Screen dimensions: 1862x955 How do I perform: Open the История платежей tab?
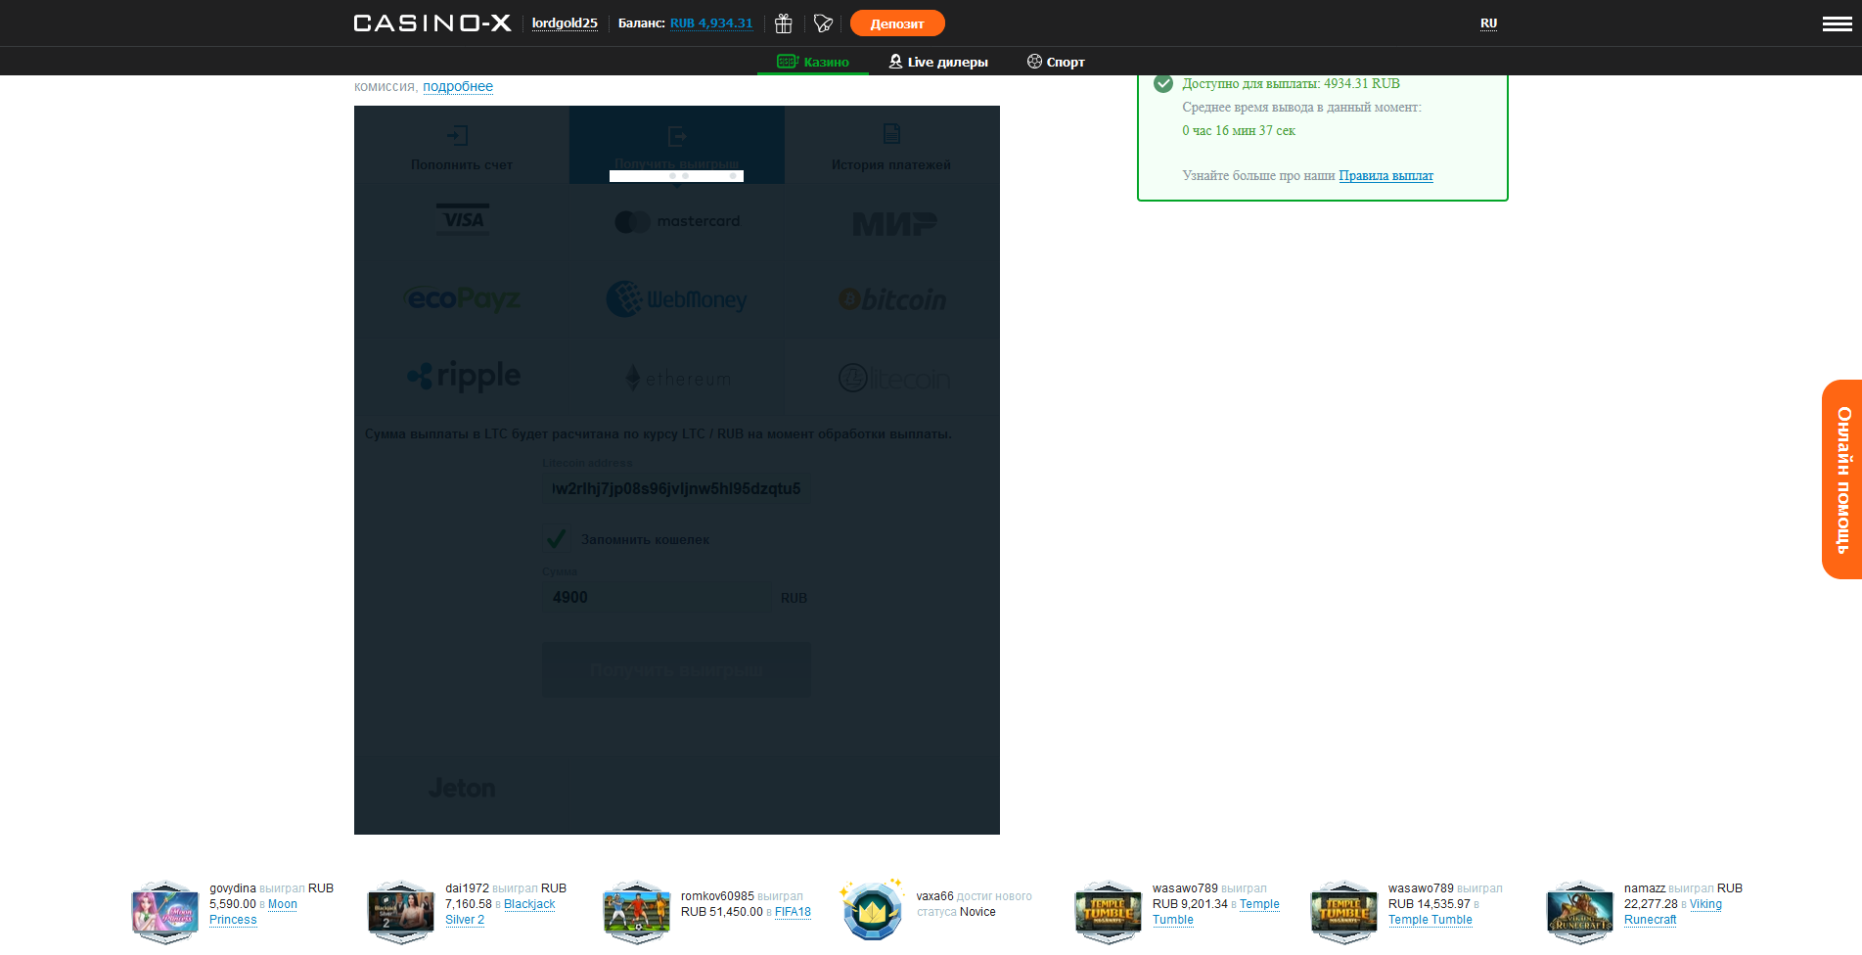click(x=891, y=145)
